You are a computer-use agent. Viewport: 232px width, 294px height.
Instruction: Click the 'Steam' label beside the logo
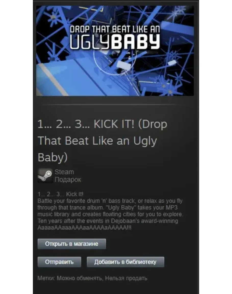tap(64, 172)
